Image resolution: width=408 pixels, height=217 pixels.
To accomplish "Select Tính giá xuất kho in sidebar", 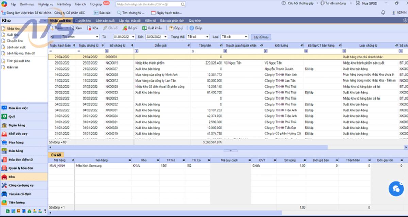I will coord(18,61).
